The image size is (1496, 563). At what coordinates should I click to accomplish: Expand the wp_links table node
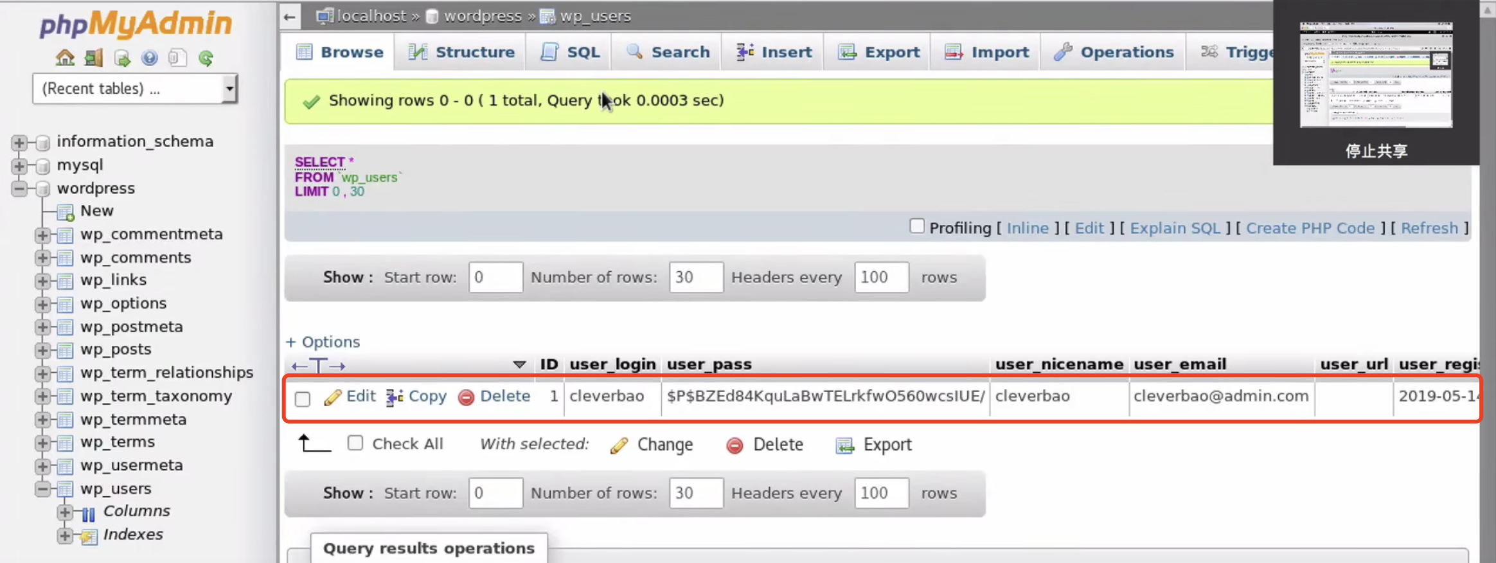42,281
